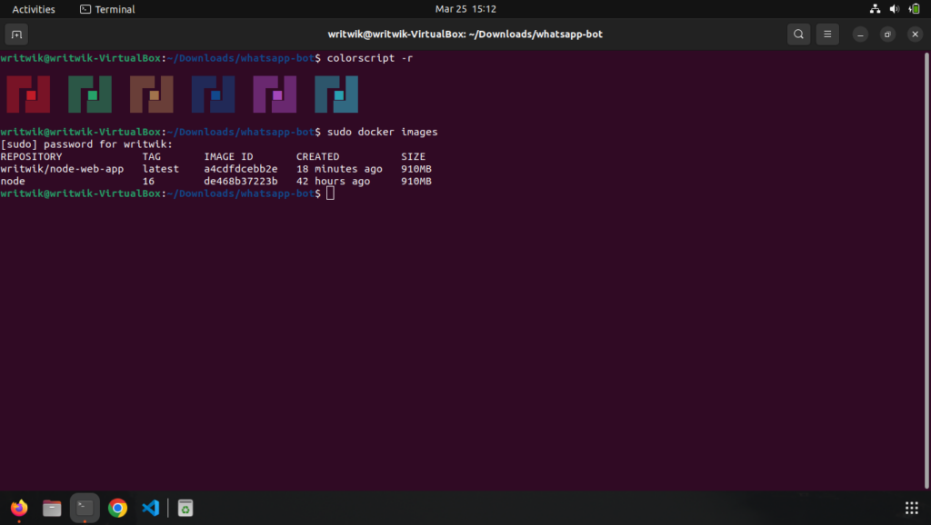The width and height of the screenshot is (931, 525).
Task: Launch Google Chrome from the dock
Action: pos(117,508)
